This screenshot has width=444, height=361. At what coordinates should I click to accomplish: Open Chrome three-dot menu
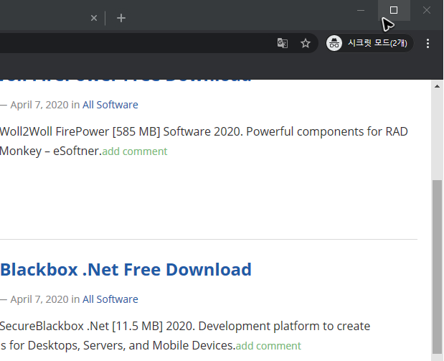(428, 43)
